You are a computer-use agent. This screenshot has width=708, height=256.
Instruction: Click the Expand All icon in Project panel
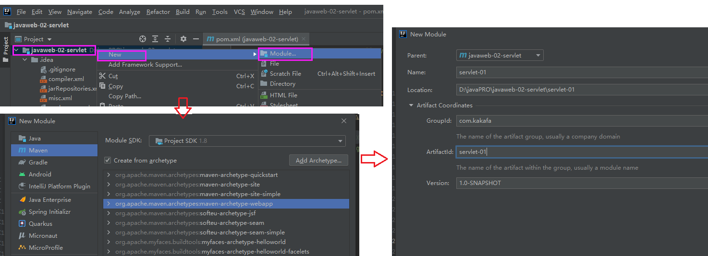pos(155,39)
